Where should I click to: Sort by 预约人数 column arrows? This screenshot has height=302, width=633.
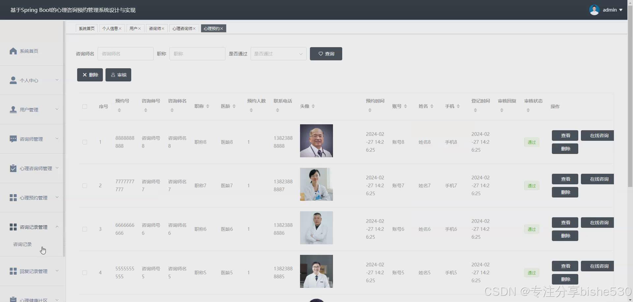(x=251, y=110)
